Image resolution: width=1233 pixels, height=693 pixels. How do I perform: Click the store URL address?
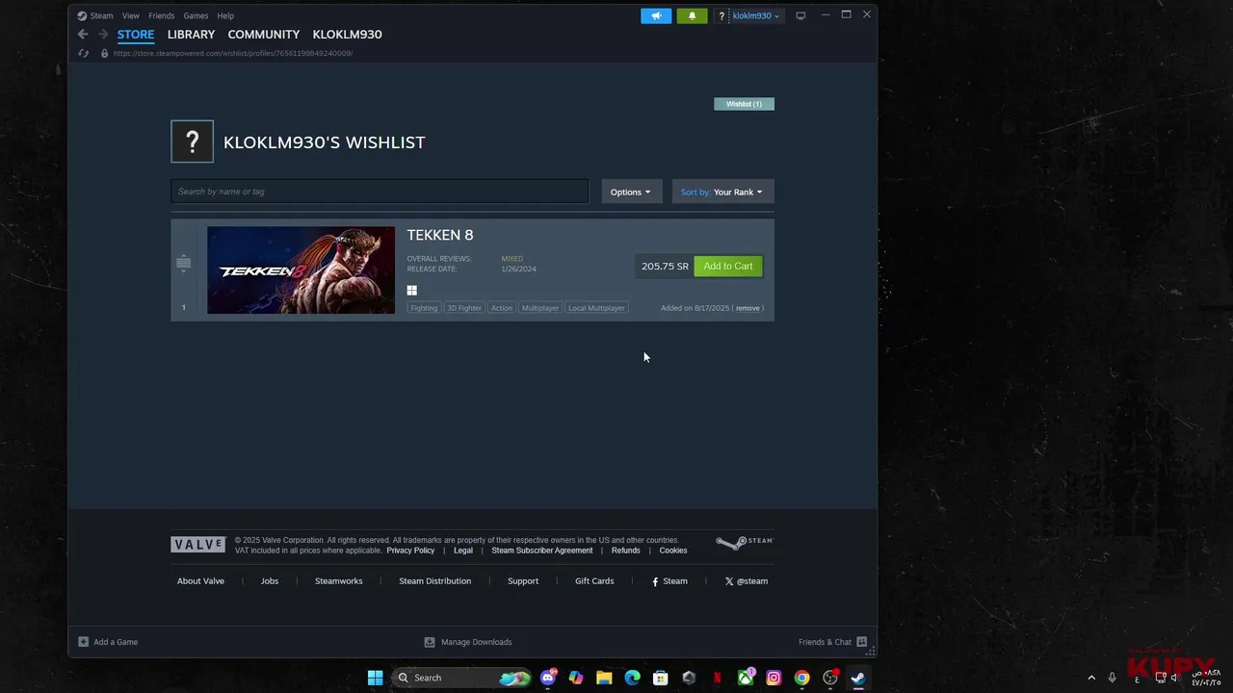[x=233, y=53]
